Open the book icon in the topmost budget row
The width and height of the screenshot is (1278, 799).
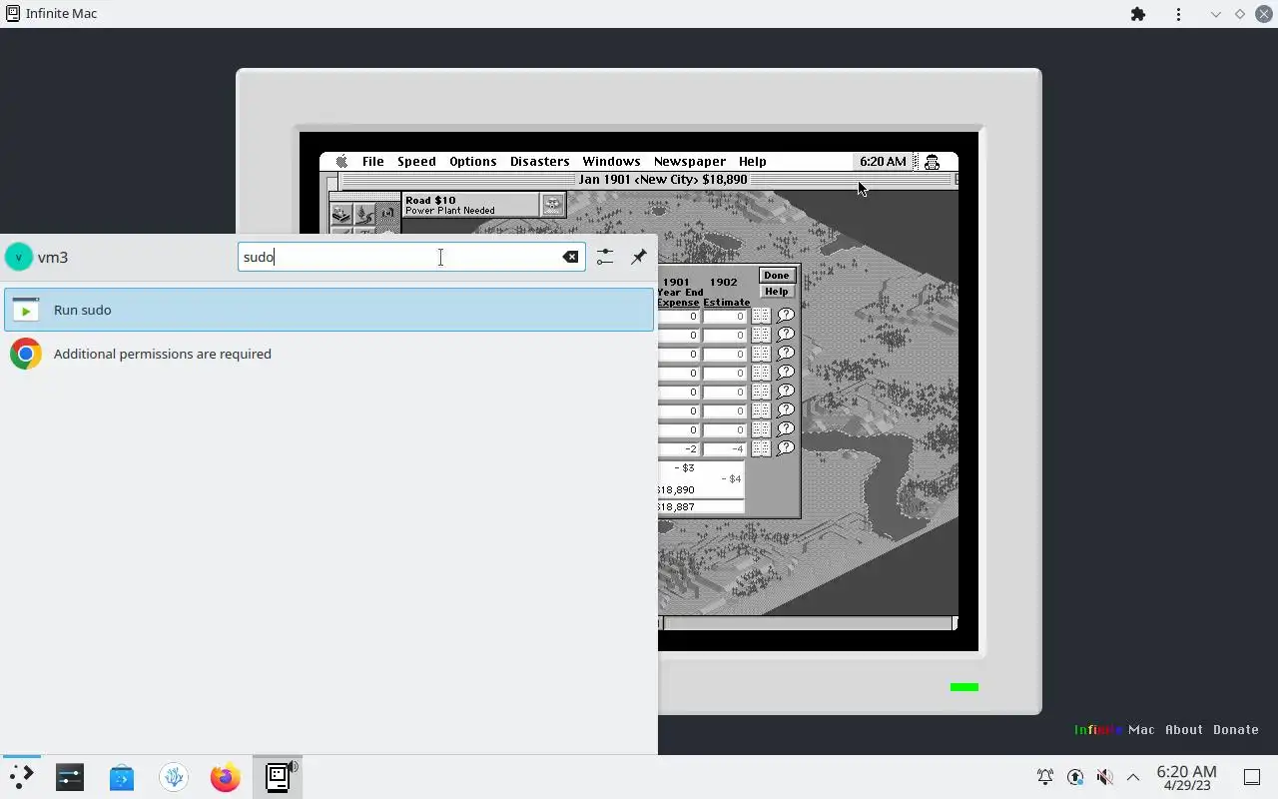[x=761, y=316]
